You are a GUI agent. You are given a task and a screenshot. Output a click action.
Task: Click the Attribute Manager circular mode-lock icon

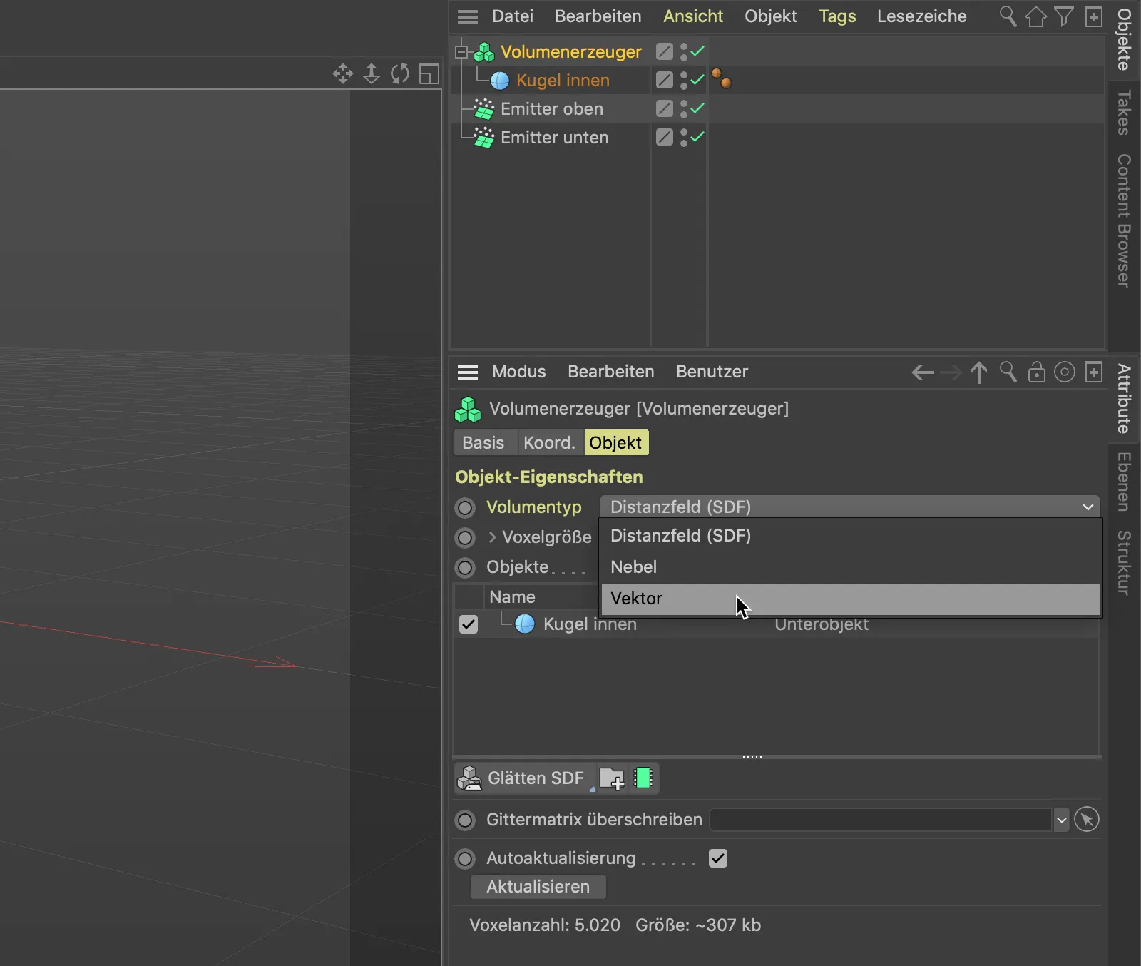(1065, 372)
